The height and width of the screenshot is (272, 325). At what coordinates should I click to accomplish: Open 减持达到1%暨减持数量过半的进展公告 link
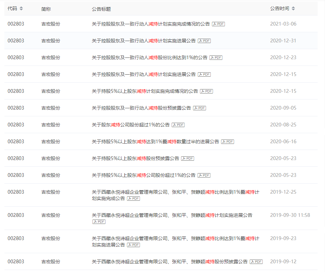click(155, 142)
